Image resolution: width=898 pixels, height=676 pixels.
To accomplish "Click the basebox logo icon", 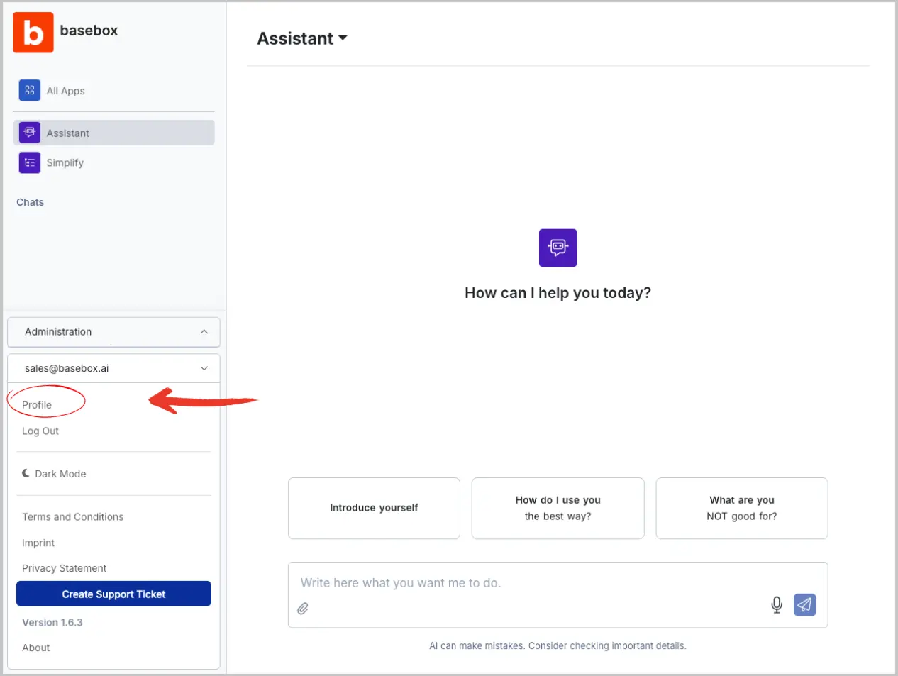I will (33, 33).
